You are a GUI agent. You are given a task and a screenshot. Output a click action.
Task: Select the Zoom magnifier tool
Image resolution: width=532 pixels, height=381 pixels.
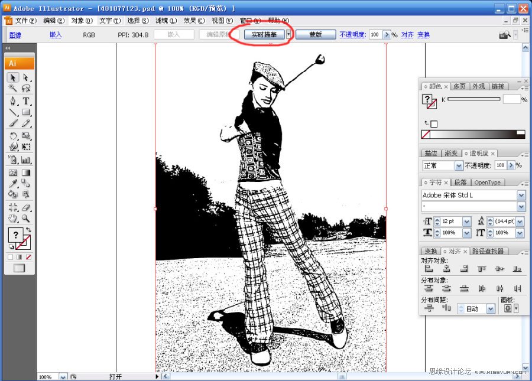[26, 218]
